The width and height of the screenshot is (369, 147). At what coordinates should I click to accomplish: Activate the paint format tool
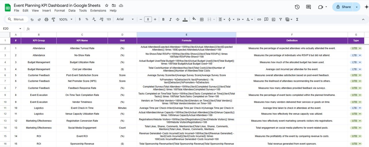[53, 19]
